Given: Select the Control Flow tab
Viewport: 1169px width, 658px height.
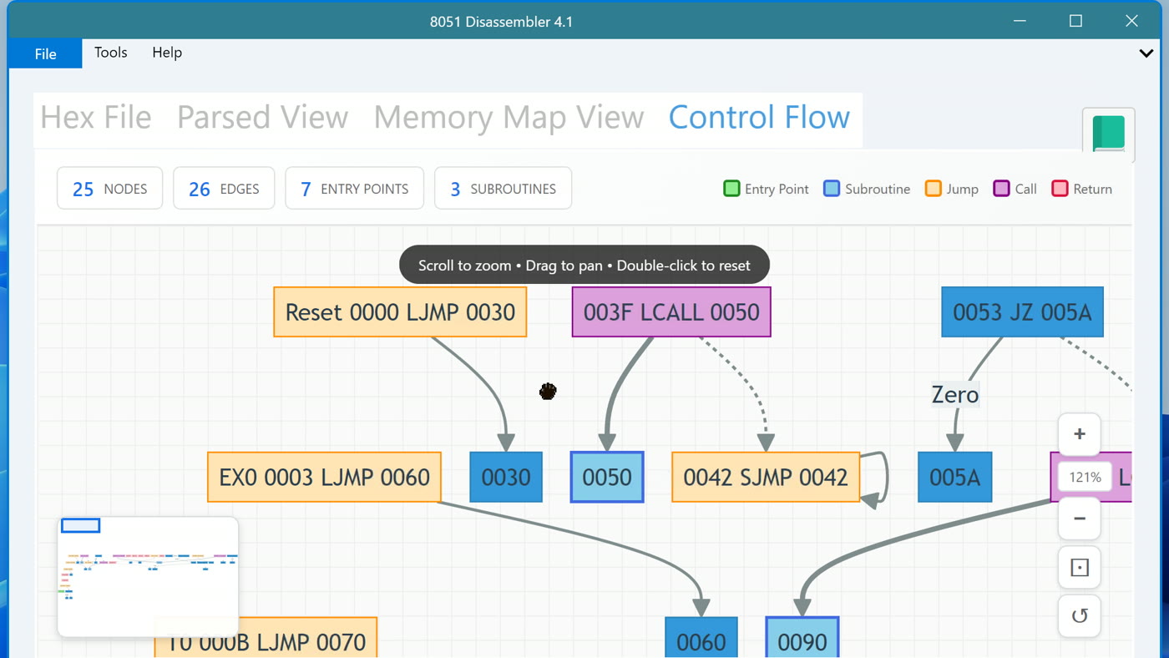Looking at the screenshot, I should click(759, 117).
